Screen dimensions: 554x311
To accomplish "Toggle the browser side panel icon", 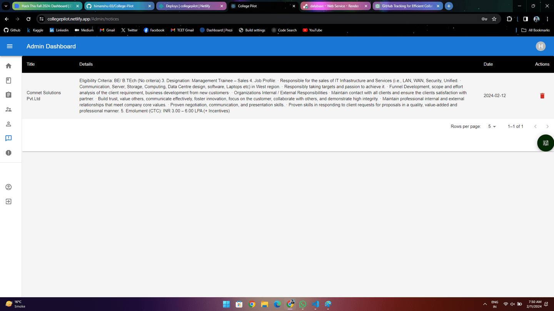I will [x=526, y=19].
